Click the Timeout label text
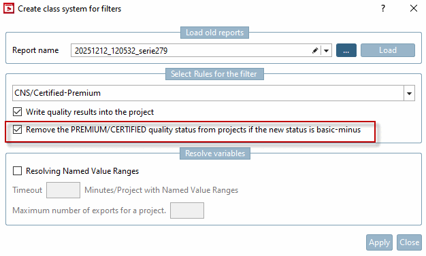This screenshot has height=256, width=426. tap(27, 190)
